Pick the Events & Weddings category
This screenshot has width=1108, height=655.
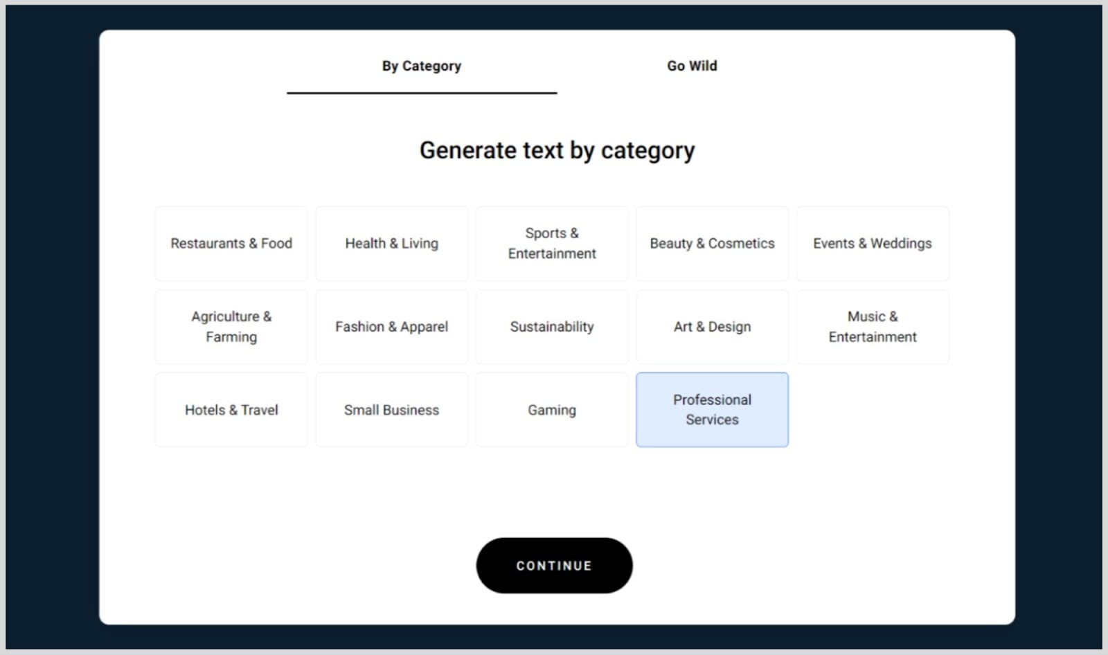pyautogui.click(x=872, y=243)
